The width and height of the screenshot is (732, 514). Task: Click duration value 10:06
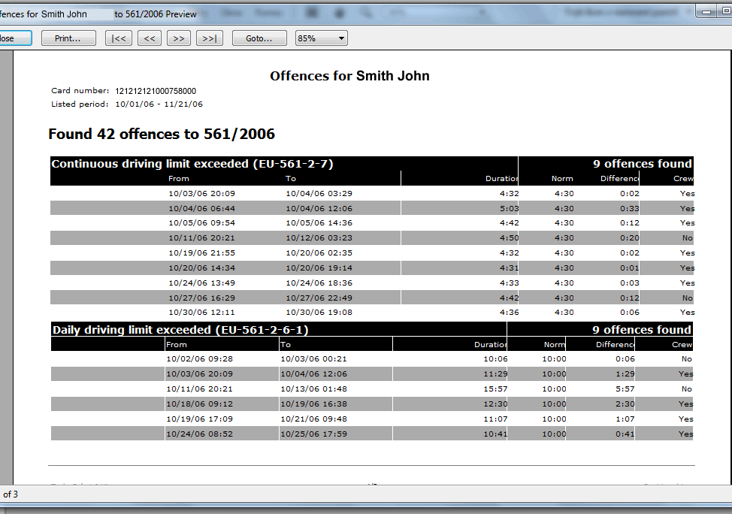(x=495, y=358)
